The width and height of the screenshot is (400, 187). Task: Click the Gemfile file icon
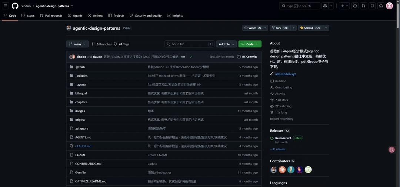(x=71, y=173)
